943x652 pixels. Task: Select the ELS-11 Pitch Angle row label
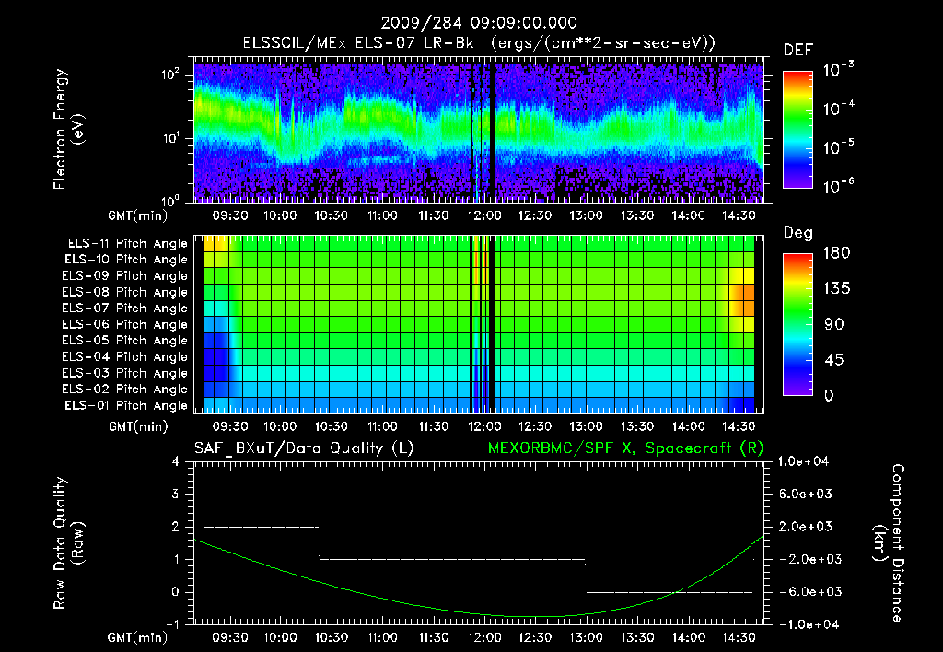point(127,244)
